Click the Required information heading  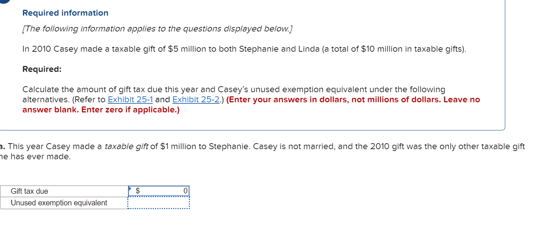pyautogui.click(x=65, y=12)
